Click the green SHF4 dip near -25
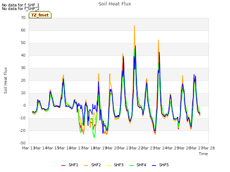 click(x=94, y=137)
